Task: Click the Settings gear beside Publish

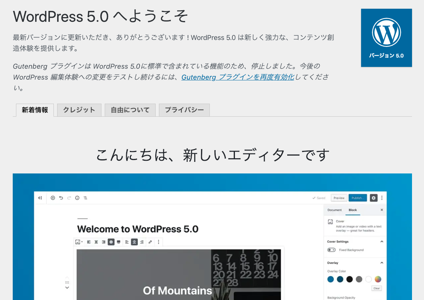Action: [x=373, y=197]
